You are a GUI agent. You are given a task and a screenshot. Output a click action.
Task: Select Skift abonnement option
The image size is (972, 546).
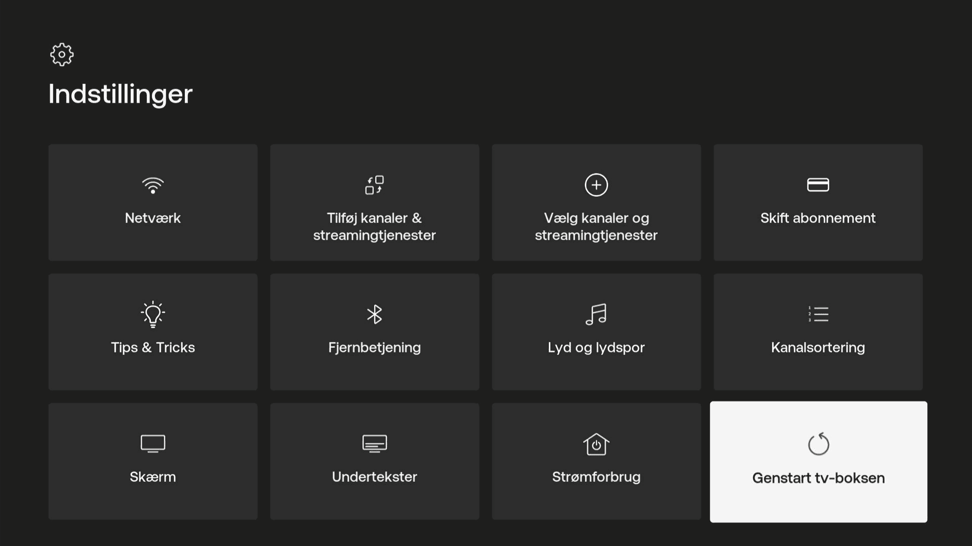[818, 202]
